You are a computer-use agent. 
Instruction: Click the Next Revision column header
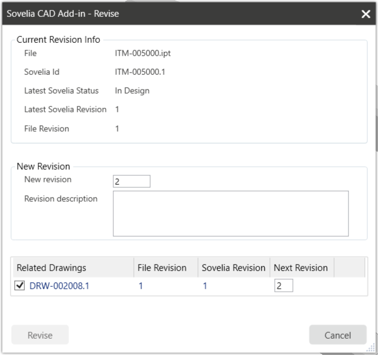point(302,267)
